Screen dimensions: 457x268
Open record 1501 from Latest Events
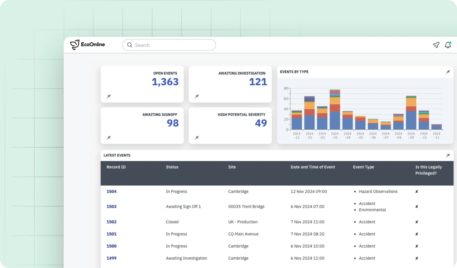[111, 234]
